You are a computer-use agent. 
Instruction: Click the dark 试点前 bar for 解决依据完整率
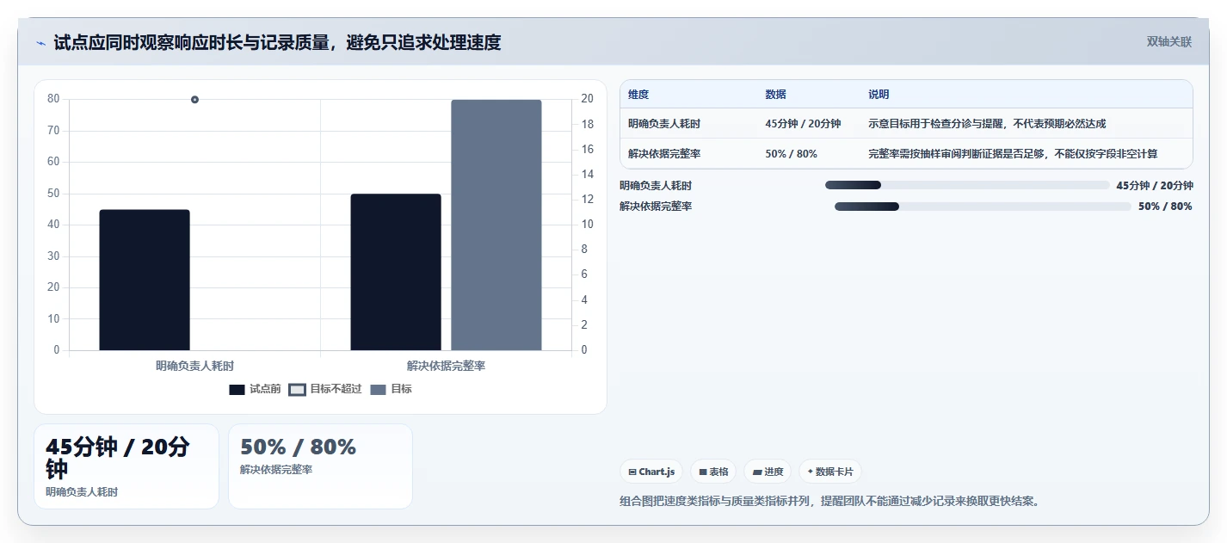(x=396, y=272)
